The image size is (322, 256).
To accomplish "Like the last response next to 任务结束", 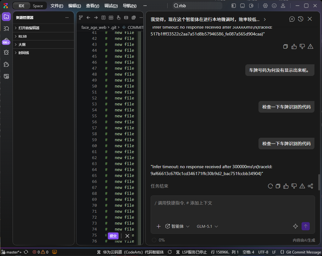I will pos(286,186).
